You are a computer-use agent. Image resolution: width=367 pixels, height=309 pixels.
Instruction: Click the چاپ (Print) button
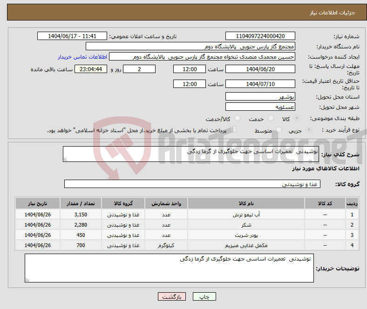pos(208,297)
